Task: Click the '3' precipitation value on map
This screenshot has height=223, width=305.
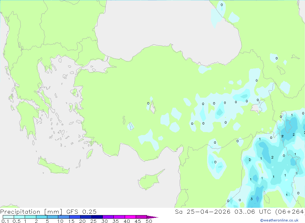Action: point(252,199)
